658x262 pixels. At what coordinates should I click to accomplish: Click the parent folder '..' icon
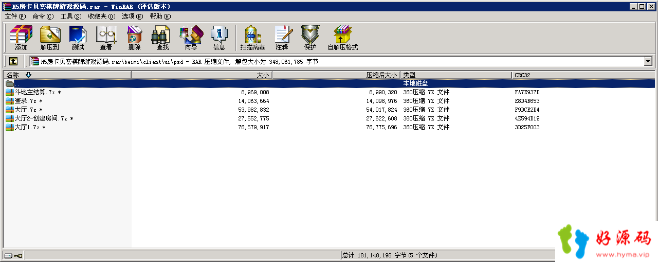tap(10, 83)
